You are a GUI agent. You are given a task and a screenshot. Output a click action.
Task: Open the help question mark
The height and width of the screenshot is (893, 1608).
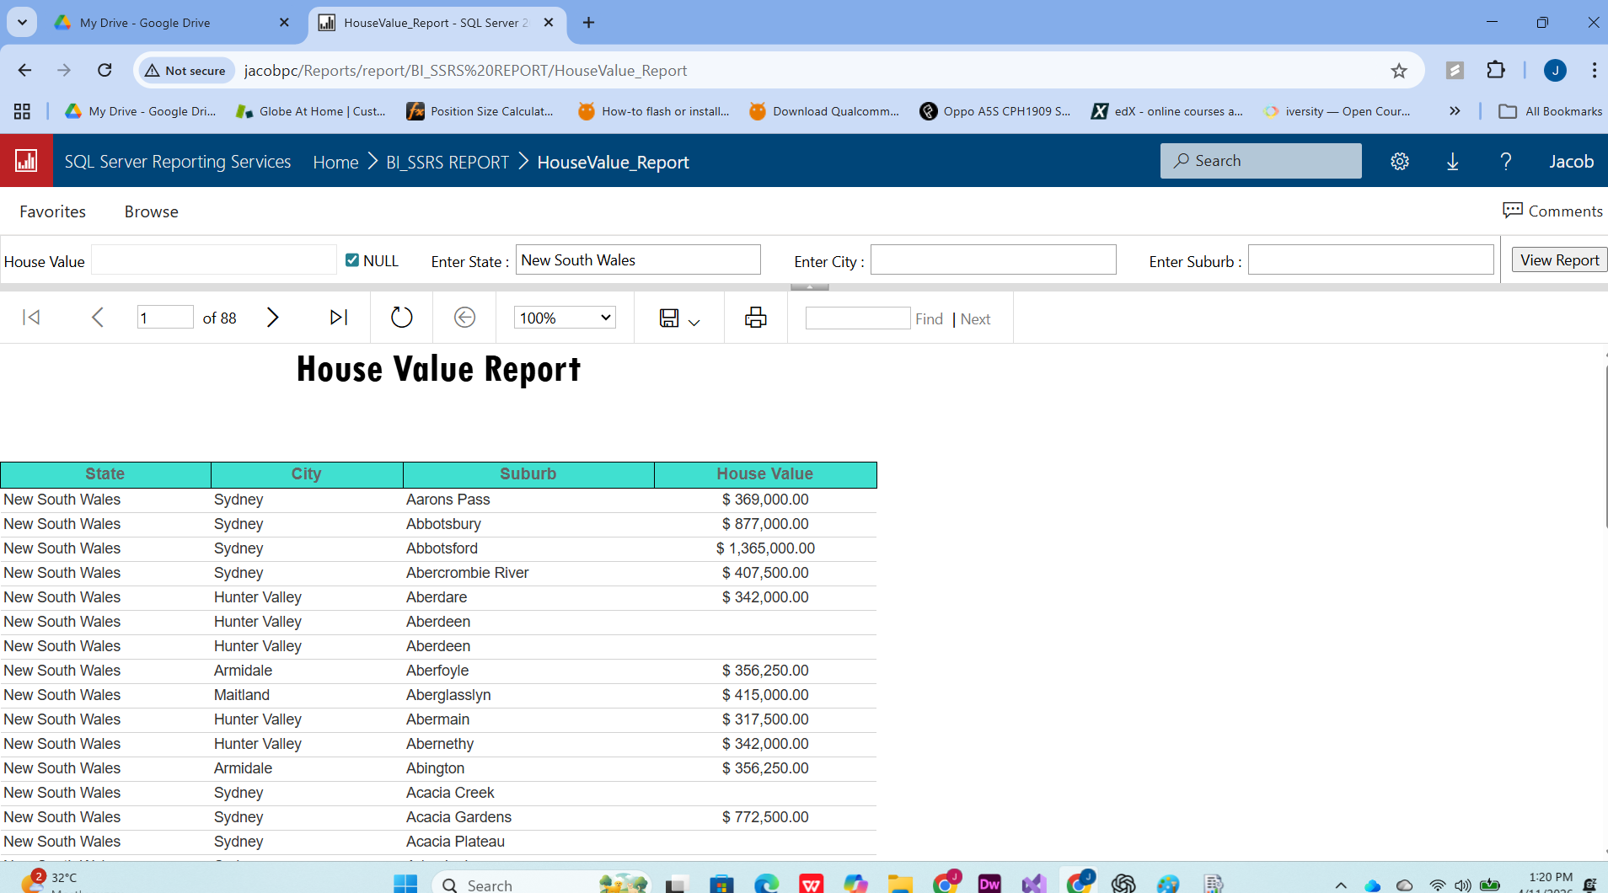click(1505, 162)
